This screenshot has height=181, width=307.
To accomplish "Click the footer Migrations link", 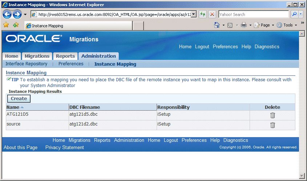I will coord(79,140).
